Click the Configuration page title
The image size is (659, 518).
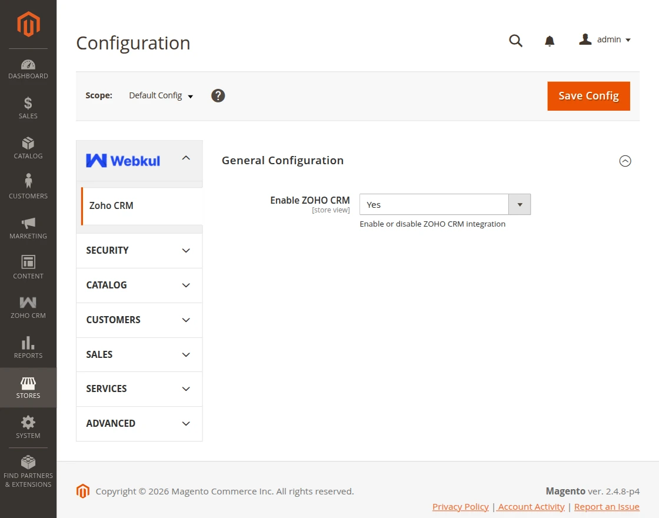tap(133, 43)
